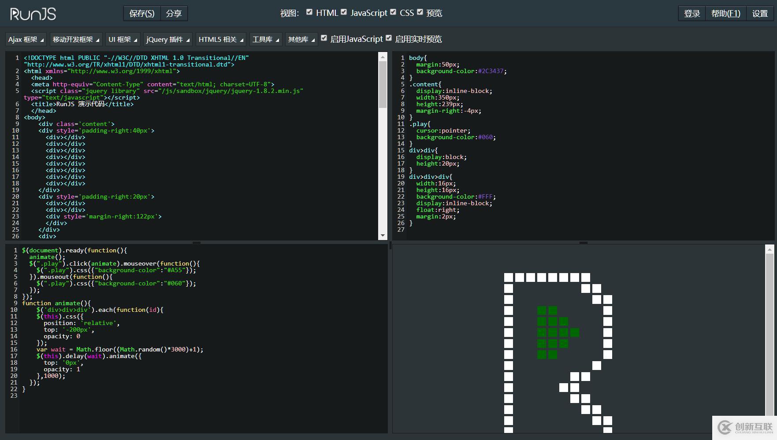Screen dimensions: 777x440
Task: Open the Ajax 框架 dropdown
Action: (x=26, y=40)
